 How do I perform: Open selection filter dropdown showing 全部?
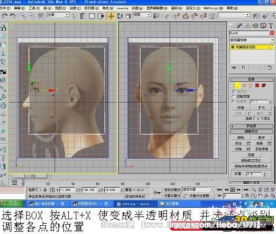(x=58, y=15)
